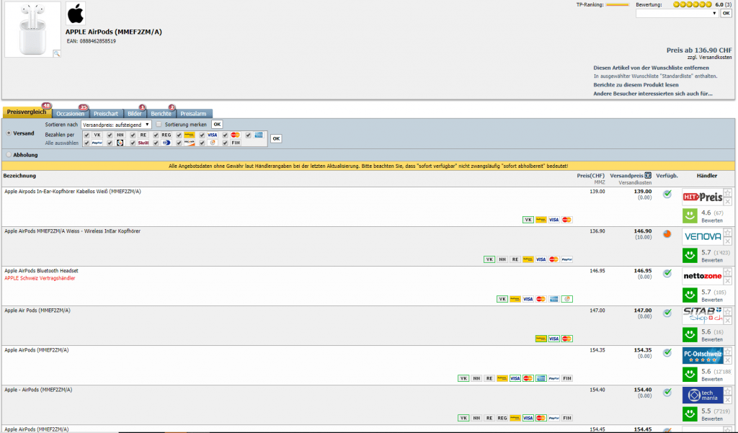Click the Versandpreis calculator icon in header
The image size is (738, 433).
tap(648, 175)
